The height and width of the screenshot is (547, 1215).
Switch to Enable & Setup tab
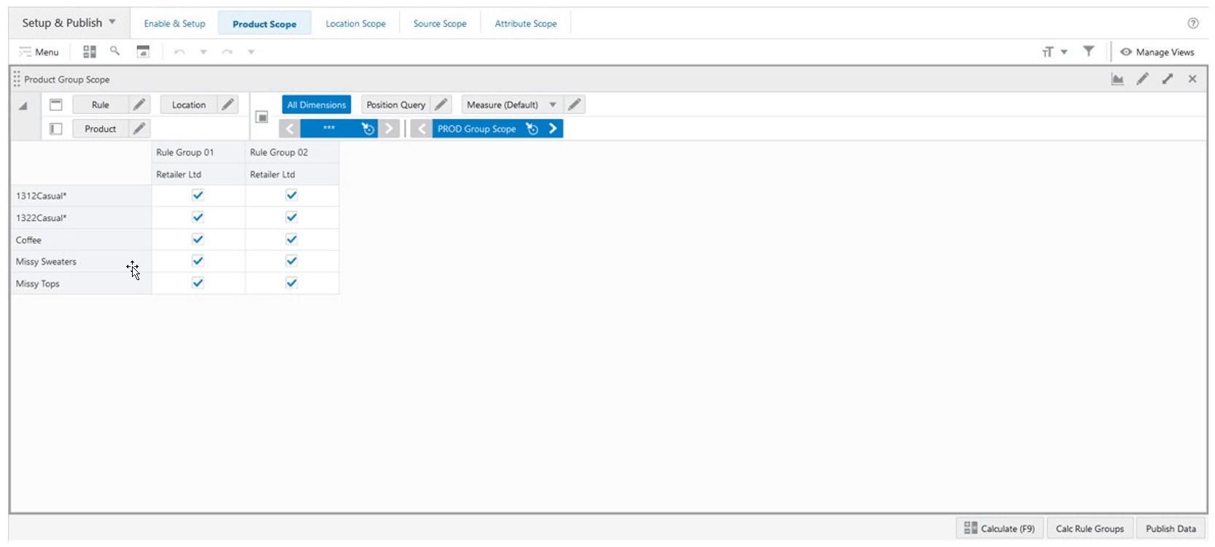tap(175, 23)
